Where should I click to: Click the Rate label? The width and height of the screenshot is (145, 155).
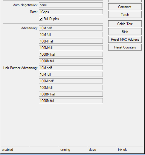click(34, 12)
